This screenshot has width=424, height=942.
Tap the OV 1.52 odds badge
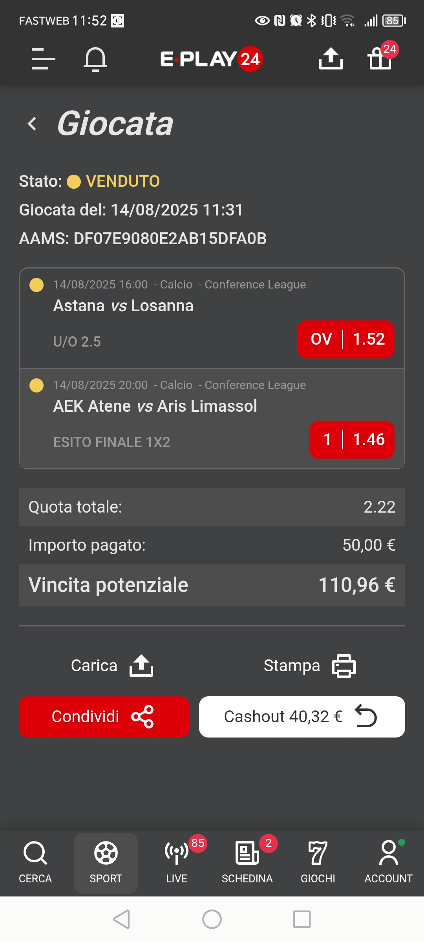346,339
